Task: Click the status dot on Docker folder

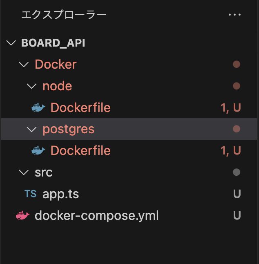Action: coord(237,64)
